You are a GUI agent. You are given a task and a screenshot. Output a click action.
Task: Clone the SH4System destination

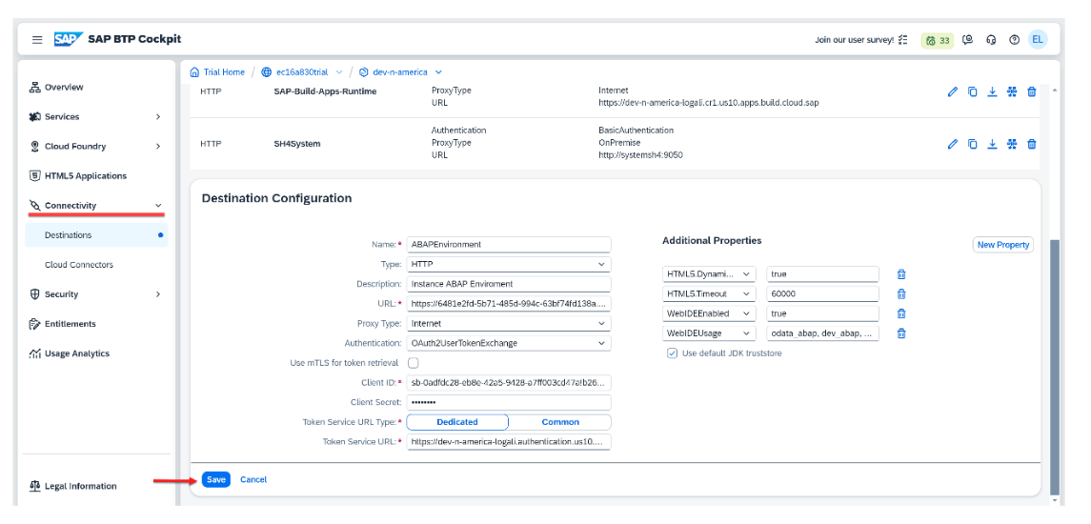pos(973,144)
